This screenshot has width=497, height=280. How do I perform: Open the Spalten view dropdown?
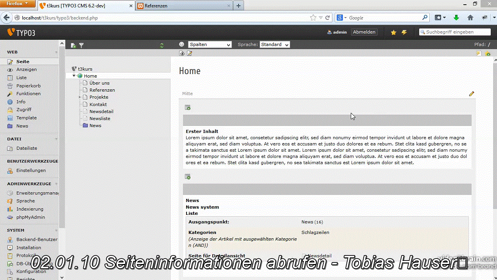(x=210, y=44)
